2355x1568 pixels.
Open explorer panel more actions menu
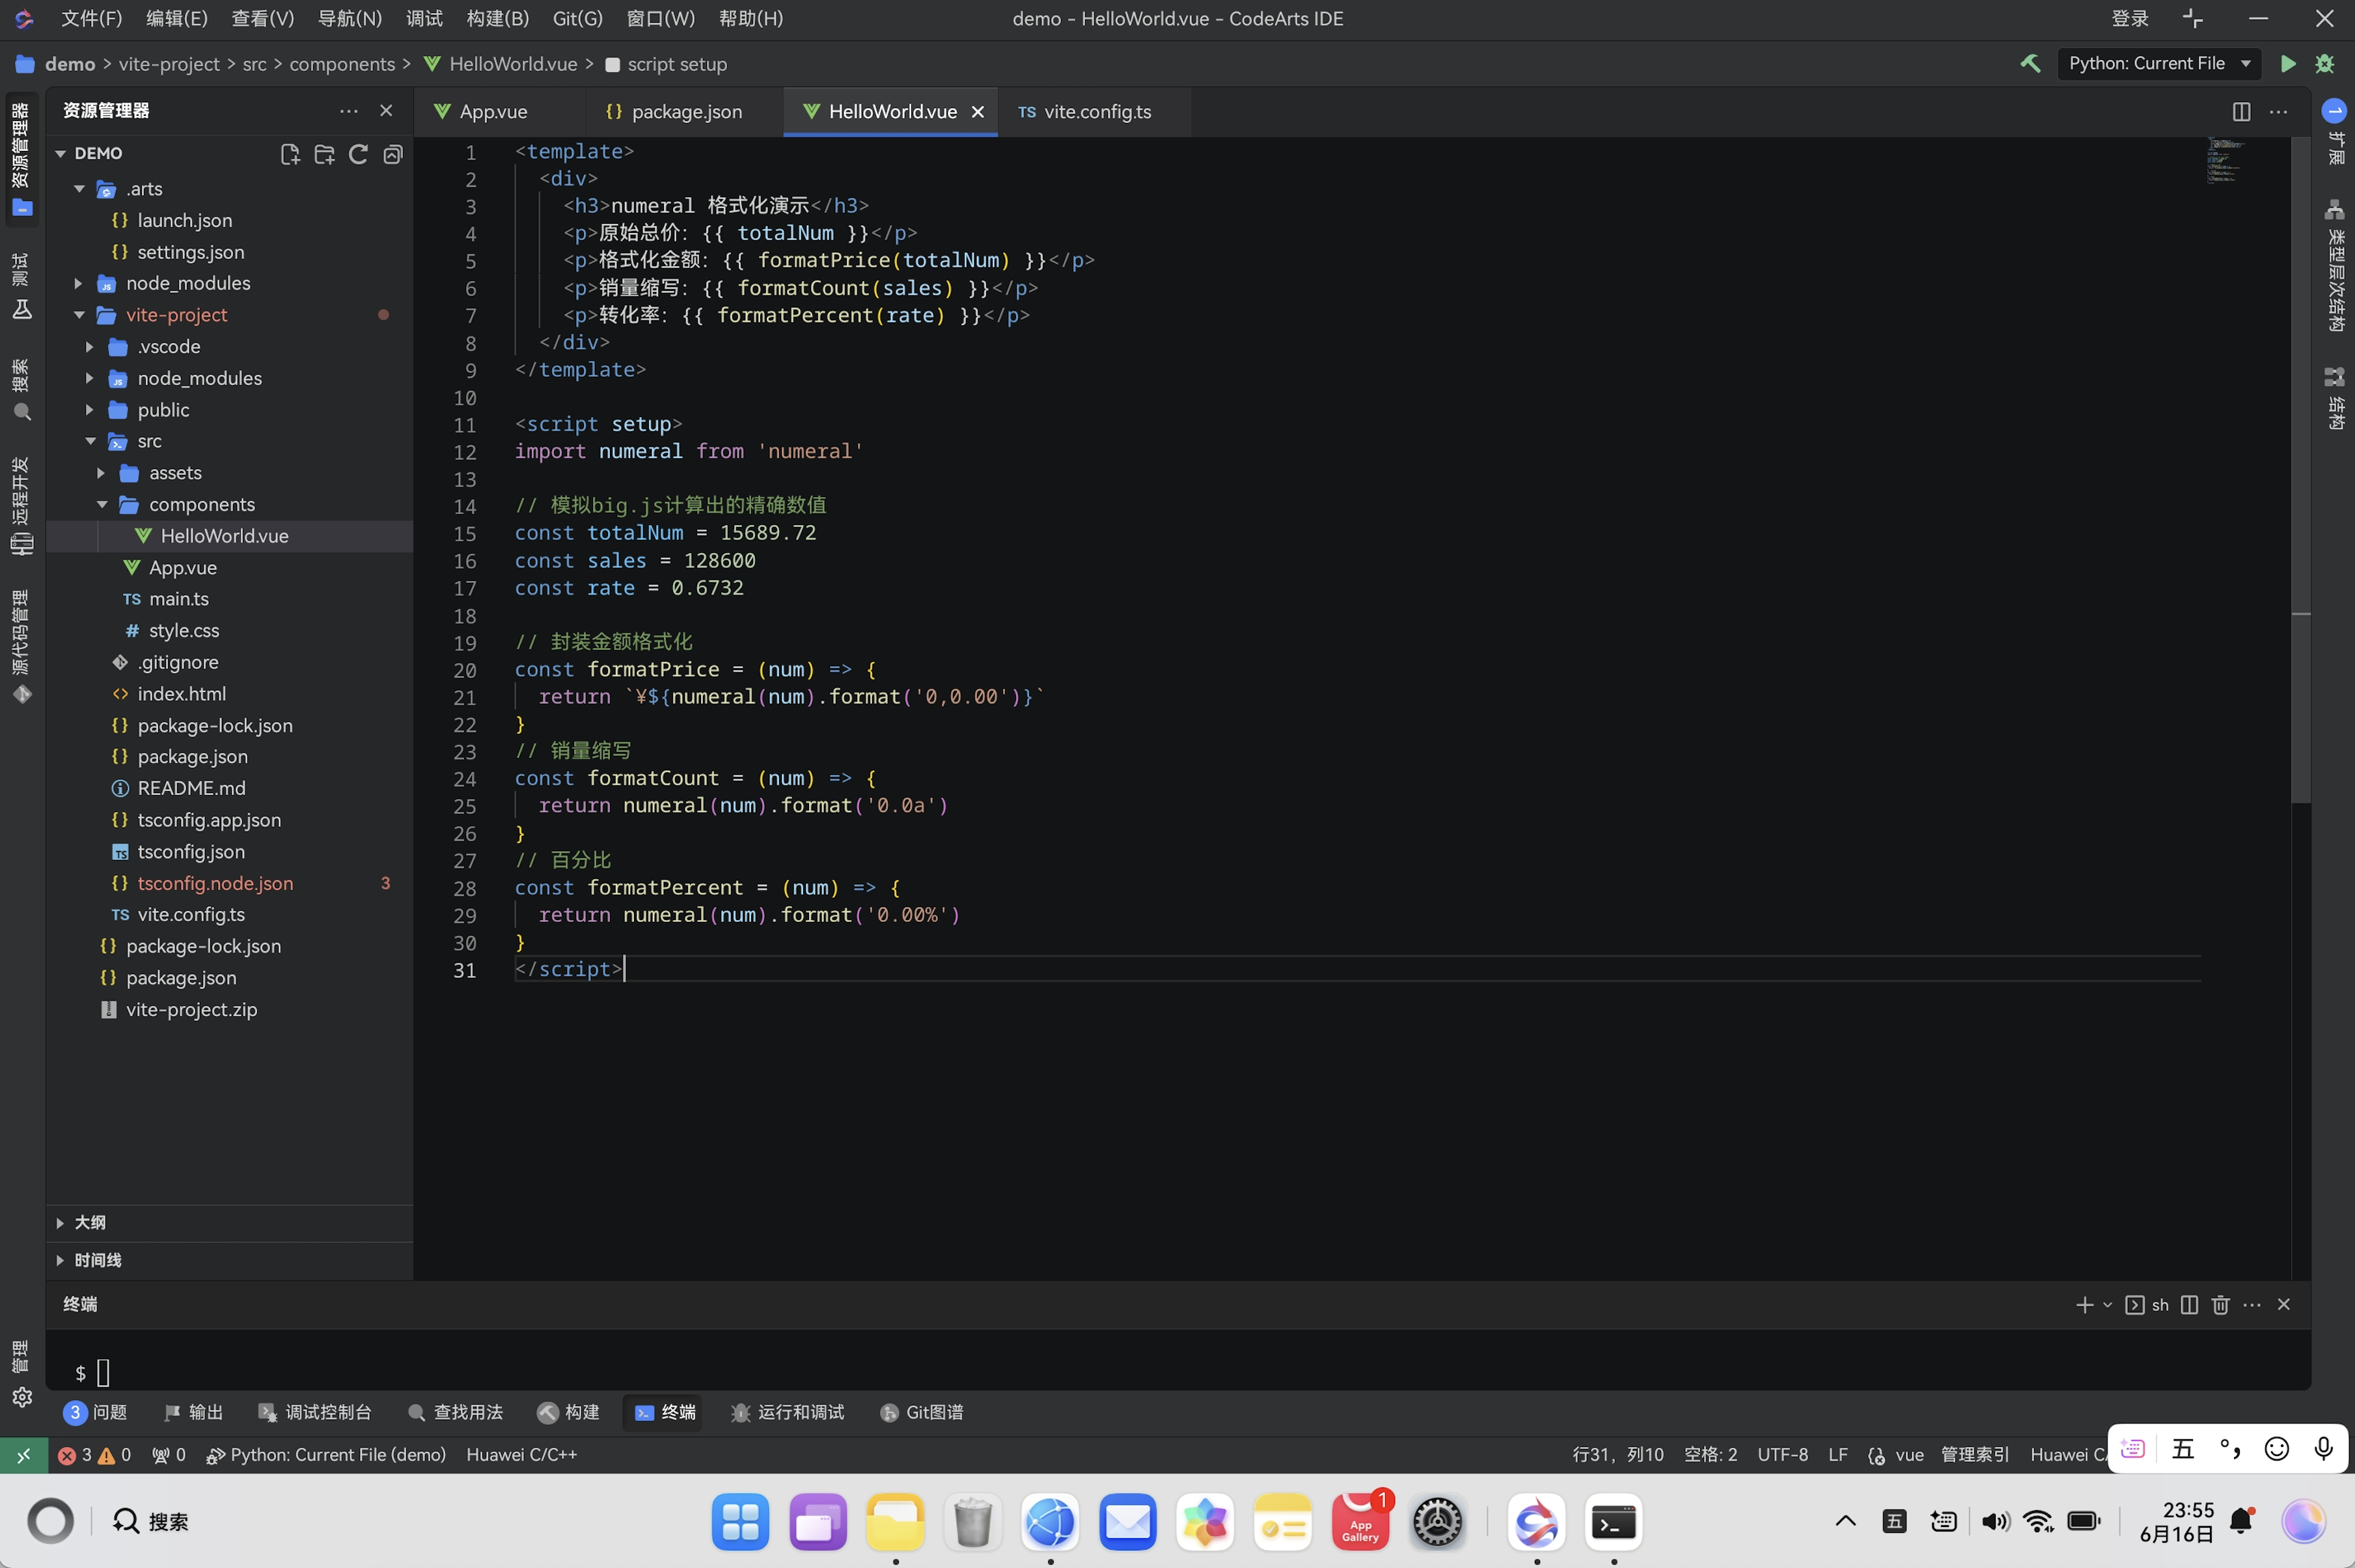click(348, 111)
